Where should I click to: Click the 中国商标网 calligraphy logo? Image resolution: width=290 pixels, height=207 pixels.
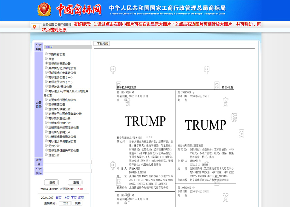[79, 10]
